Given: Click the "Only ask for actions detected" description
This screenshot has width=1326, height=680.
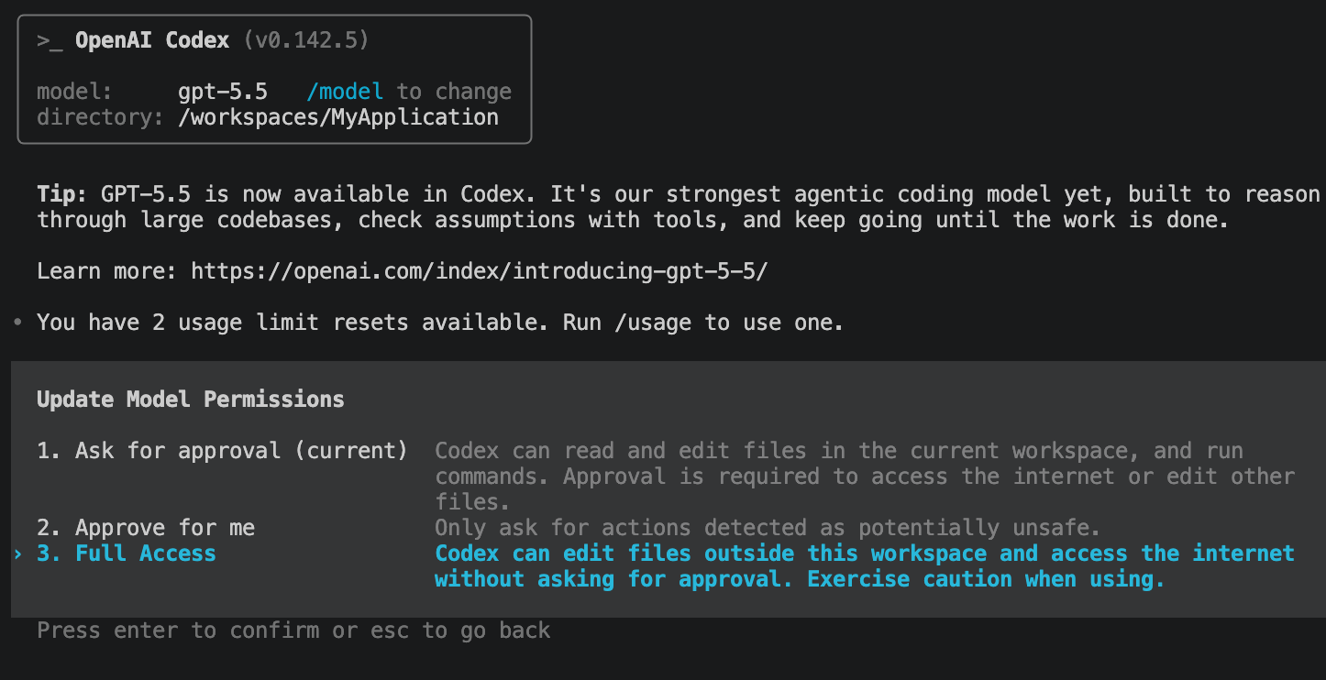Looking at the screenshot, I should click(768, 528).
